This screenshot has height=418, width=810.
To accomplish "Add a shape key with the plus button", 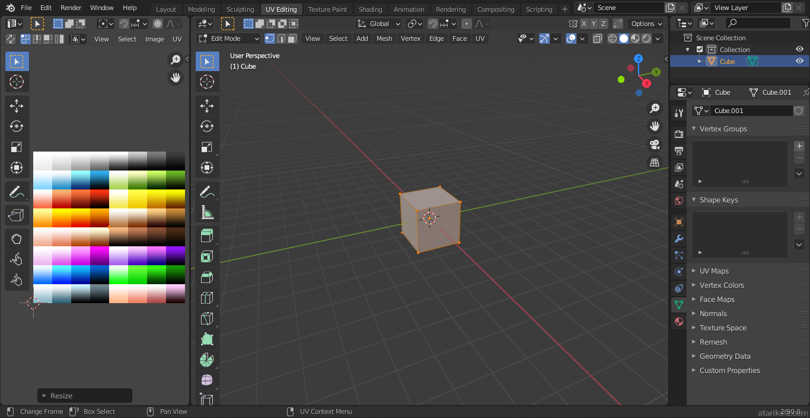I will [x=799, y=217].
